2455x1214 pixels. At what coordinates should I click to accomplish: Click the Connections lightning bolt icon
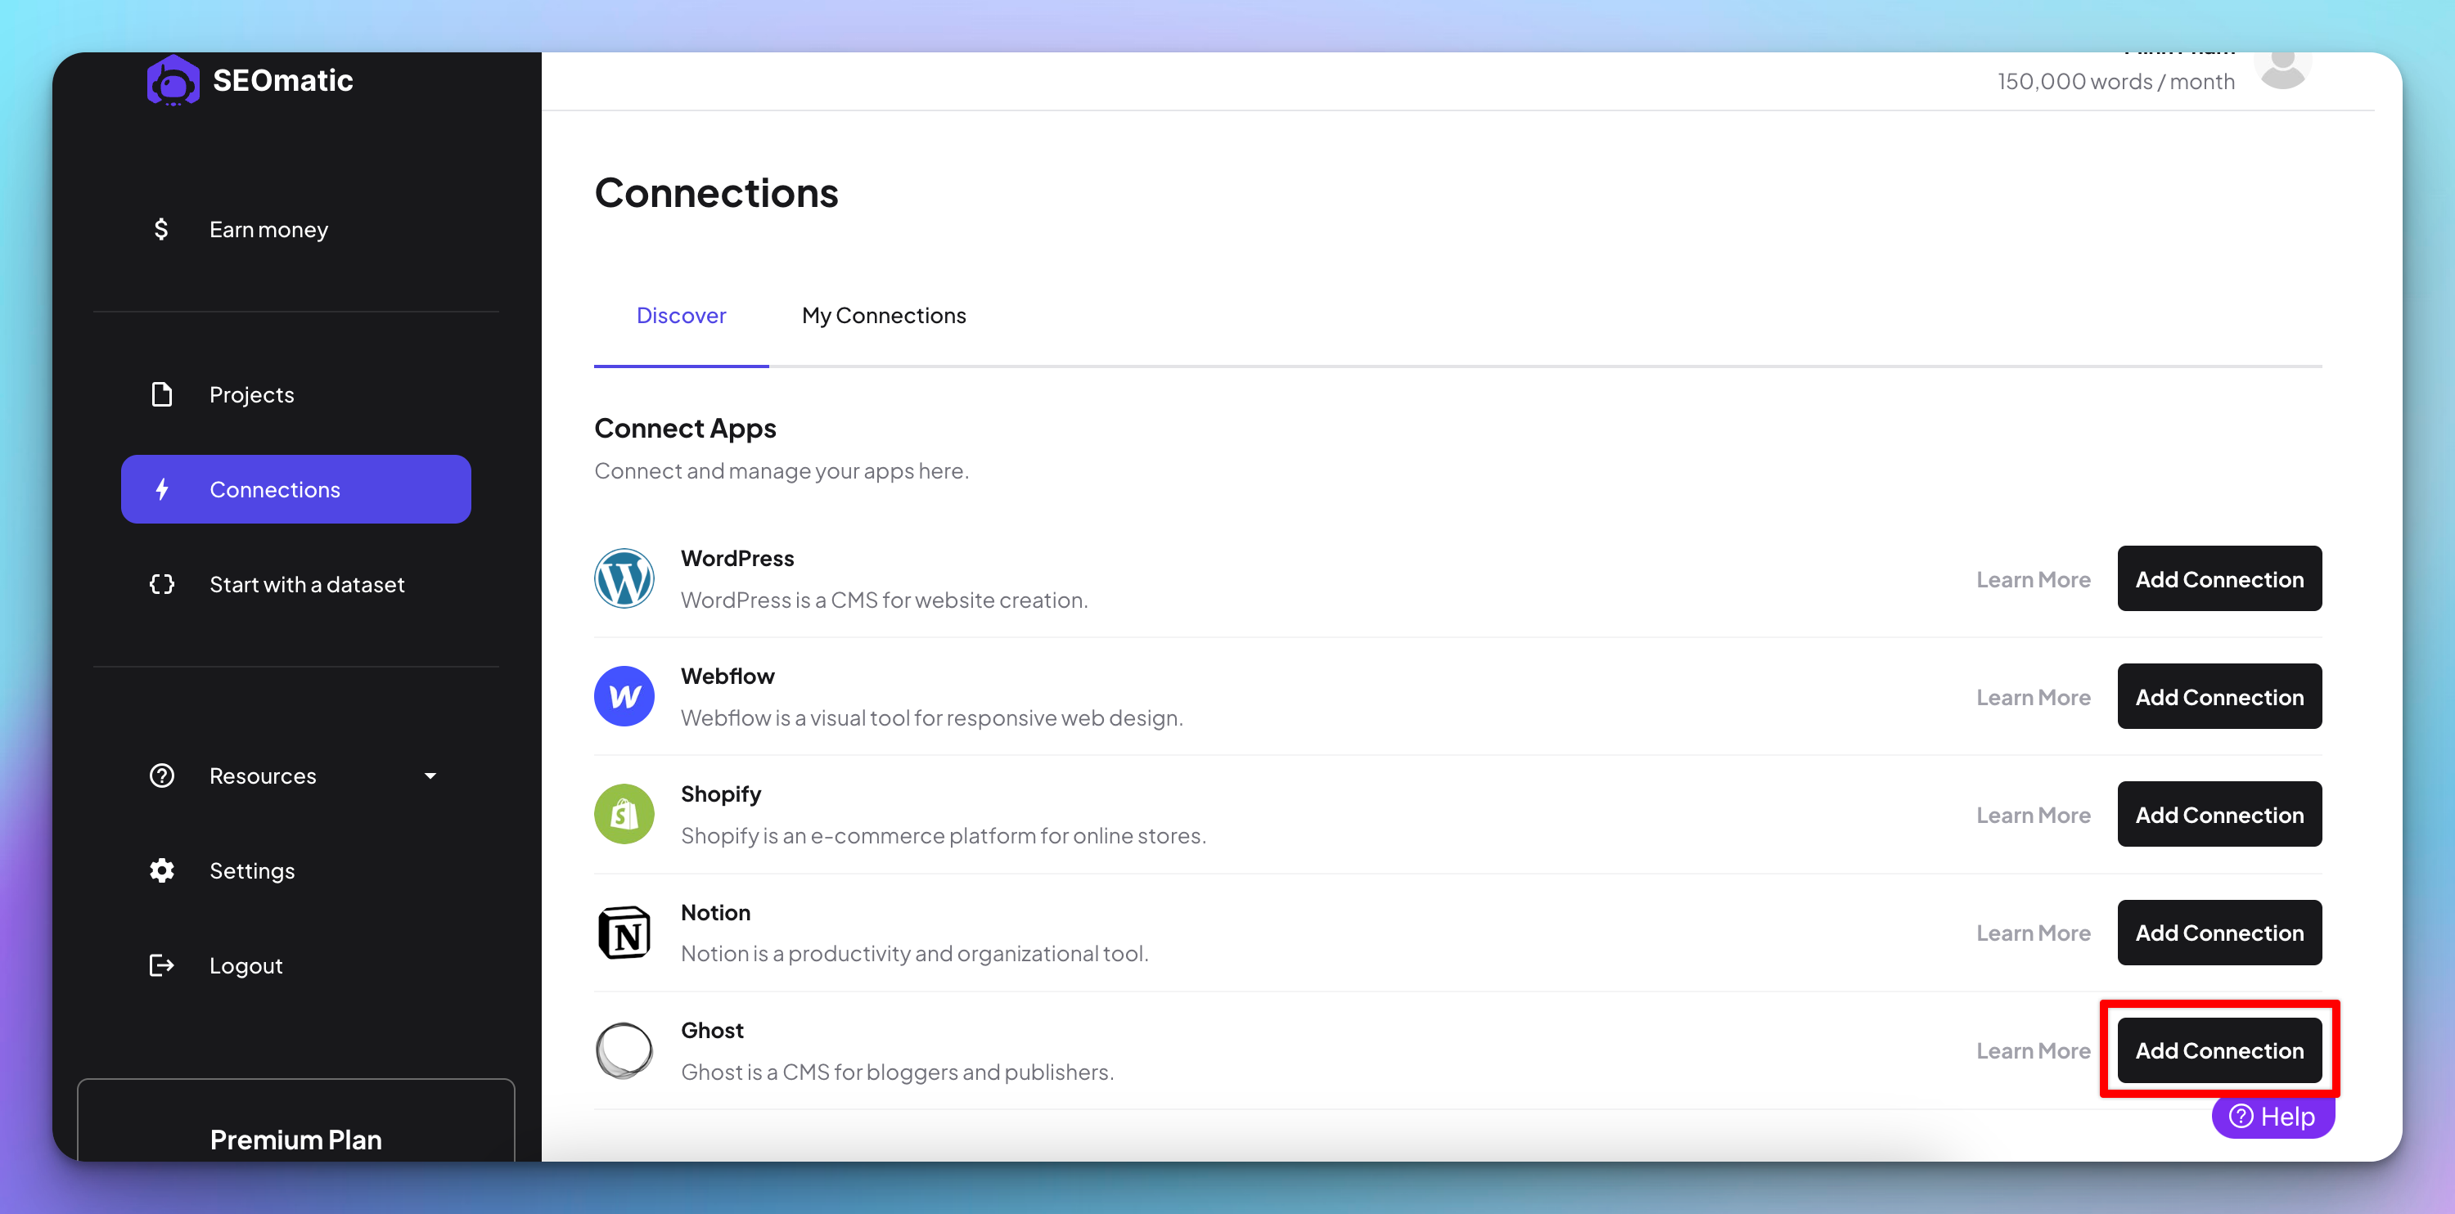[x=162, y=490]
